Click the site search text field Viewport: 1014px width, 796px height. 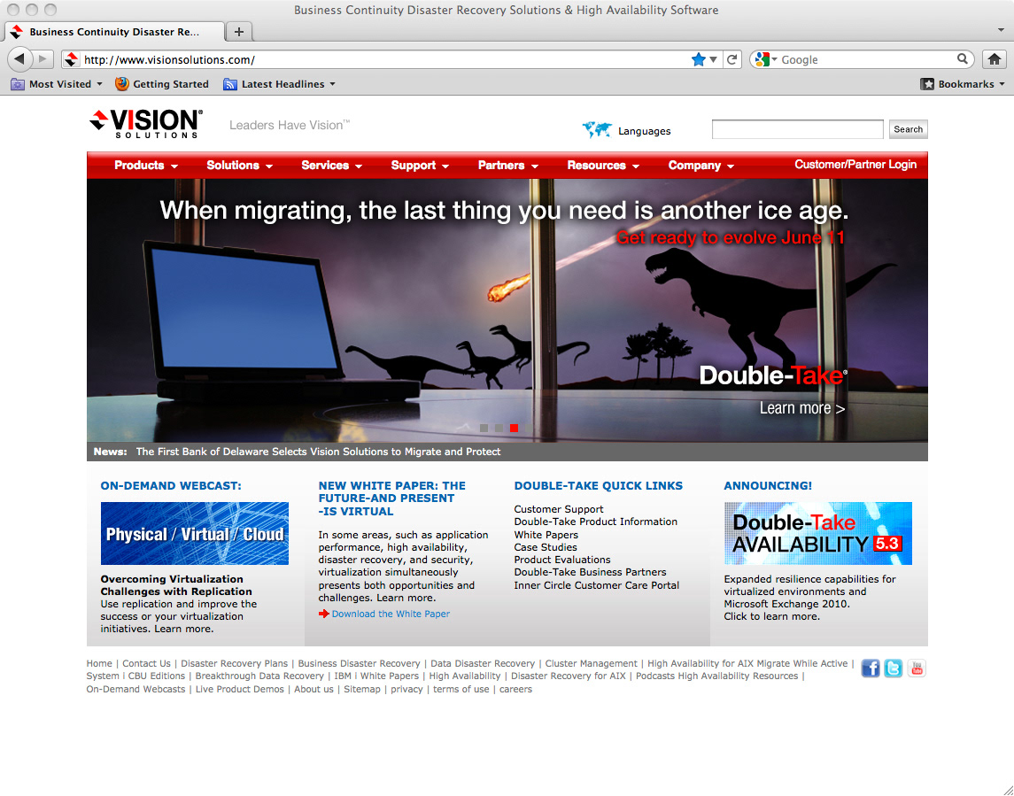coord(797,129)
